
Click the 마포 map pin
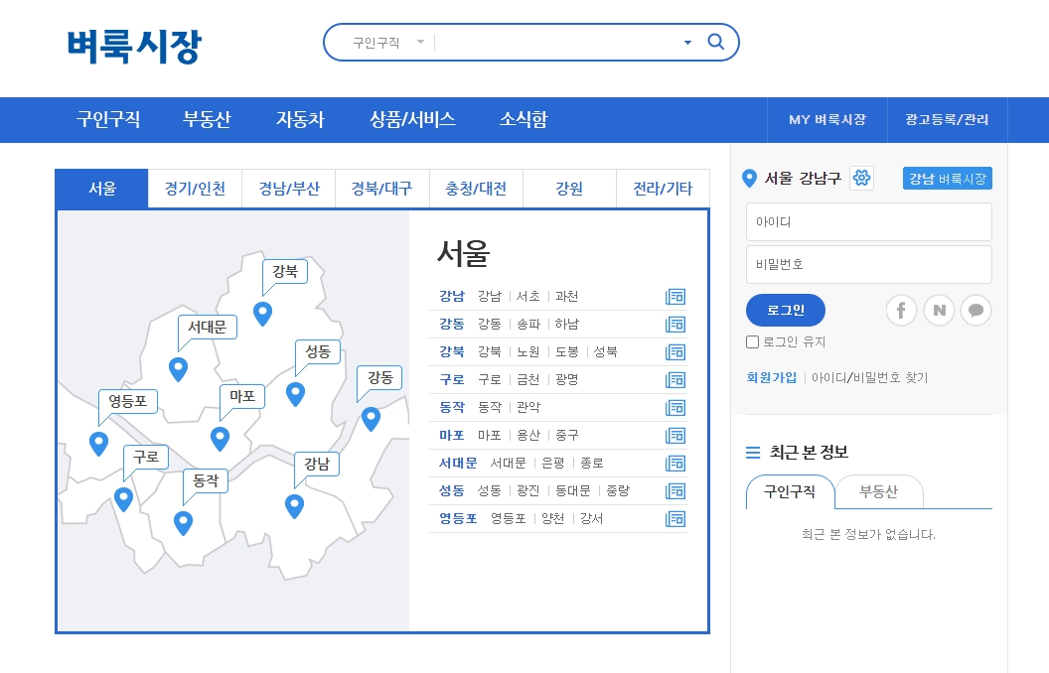coord(221,439)
